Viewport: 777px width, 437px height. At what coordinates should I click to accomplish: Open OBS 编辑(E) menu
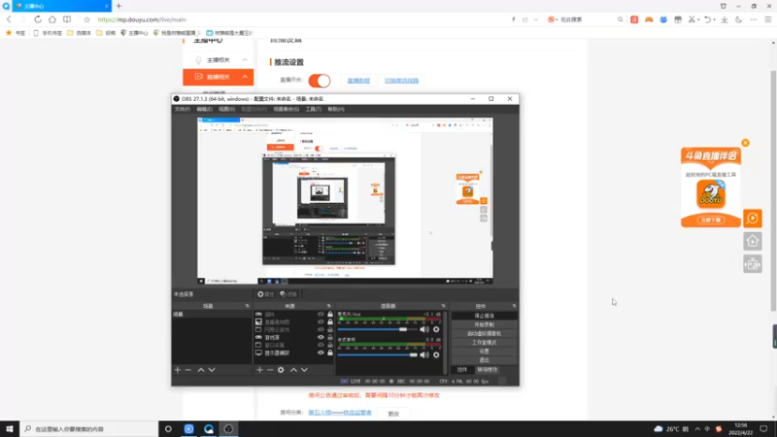coord(204,109)
